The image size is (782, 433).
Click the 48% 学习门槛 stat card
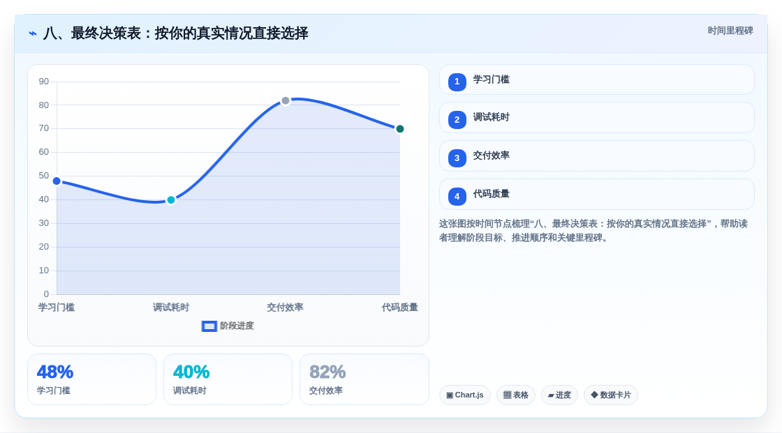pos(91,379)
